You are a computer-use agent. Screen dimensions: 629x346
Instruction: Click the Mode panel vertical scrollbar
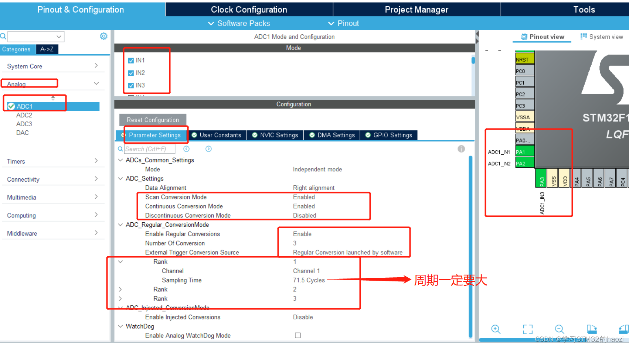(473, 61)
